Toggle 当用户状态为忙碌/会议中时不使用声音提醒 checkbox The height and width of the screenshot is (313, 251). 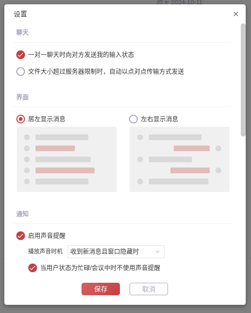pyautogui.click(x=33, y=268)
